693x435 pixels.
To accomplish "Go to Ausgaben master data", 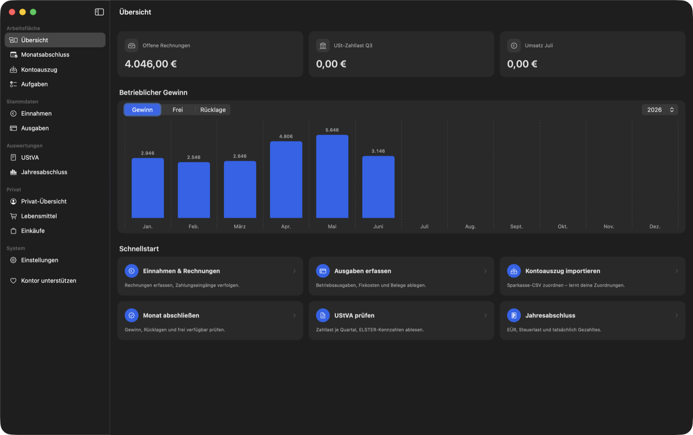I will pyautogui.click(x=55, y=128).
